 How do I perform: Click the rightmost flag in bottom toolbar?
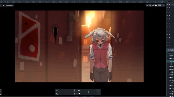point(98,91)
